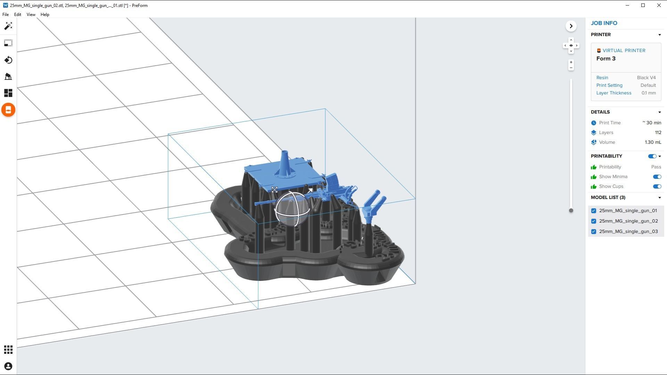667x375 pixels.
Task: Click the 'Pass' printability result
Action: pos(656,167)
